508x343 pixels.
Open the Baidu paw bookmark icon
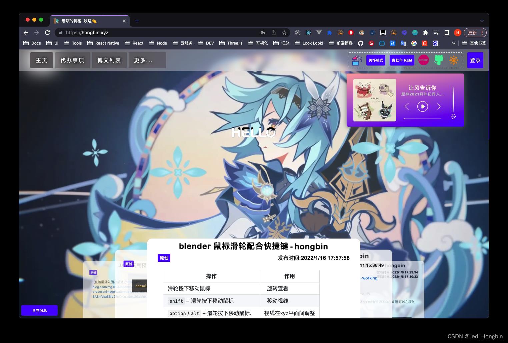pyautogui.click(x=435, y=43)
